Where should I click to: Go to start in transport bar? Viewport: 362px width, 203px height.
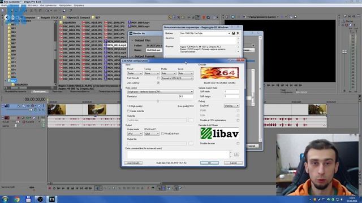[77, 188]
